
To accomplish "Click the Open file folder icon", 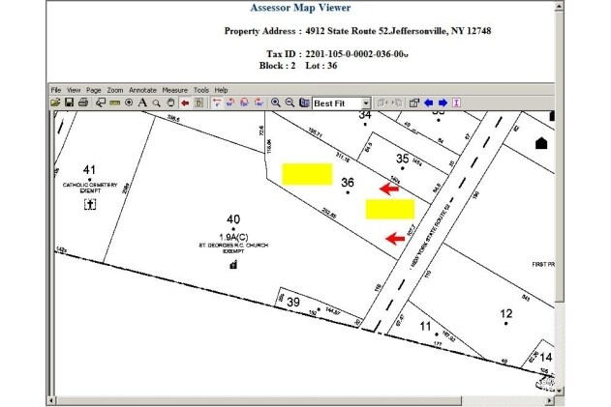I will tap(55, 102).
